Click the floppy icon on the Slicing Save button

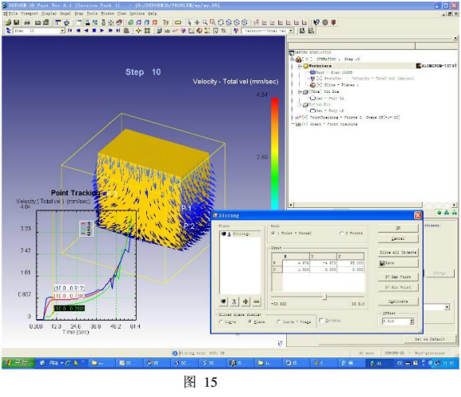(x=382, y=263)
